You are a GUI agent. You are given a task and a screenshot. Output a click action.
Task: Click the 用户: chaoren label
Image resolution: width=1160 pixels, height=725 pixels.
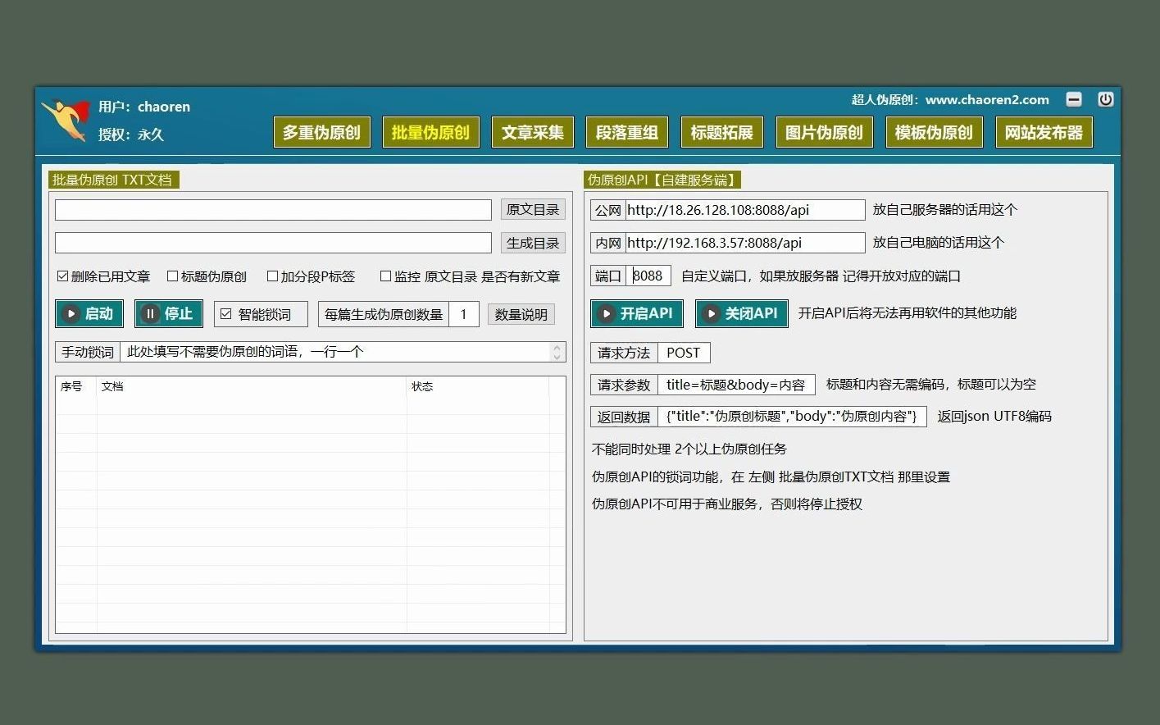[x=144, y=107]
